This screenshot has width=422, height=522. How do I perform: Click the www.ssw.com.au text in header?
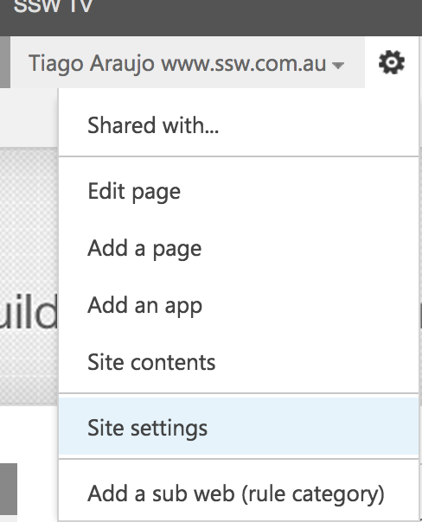click(x=244, y=63)
